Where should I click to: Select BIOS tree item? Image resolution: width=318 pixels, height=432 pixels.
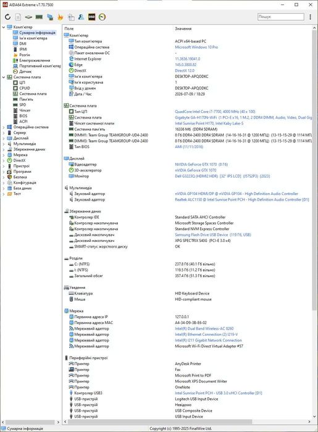point(23,116)
